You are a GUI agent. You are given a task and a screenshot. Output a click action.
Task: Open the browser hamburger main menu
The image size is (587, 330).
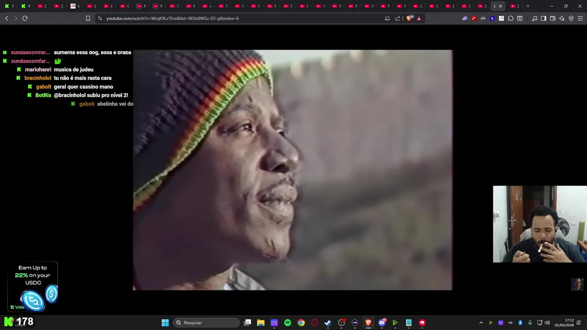580,18
